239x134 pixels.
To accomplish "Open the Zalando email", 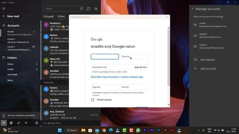I will (55, 50).
